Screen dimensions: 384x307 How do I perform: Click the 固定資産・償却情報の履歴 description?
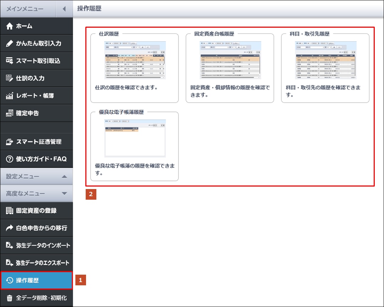click(x=230, y=91)
